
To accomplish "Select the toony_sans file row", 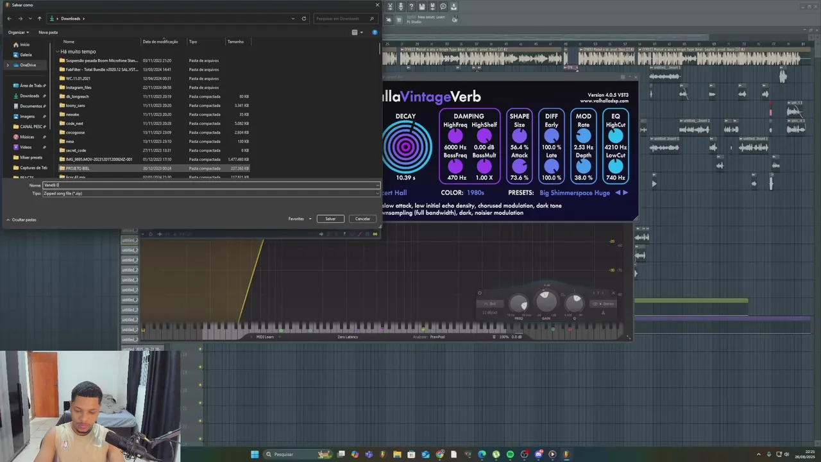I will (154, 105).
